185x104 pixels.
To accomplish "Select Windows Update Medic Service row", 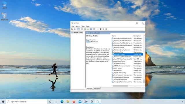I will pyautogui.click(x=127, y=57).
